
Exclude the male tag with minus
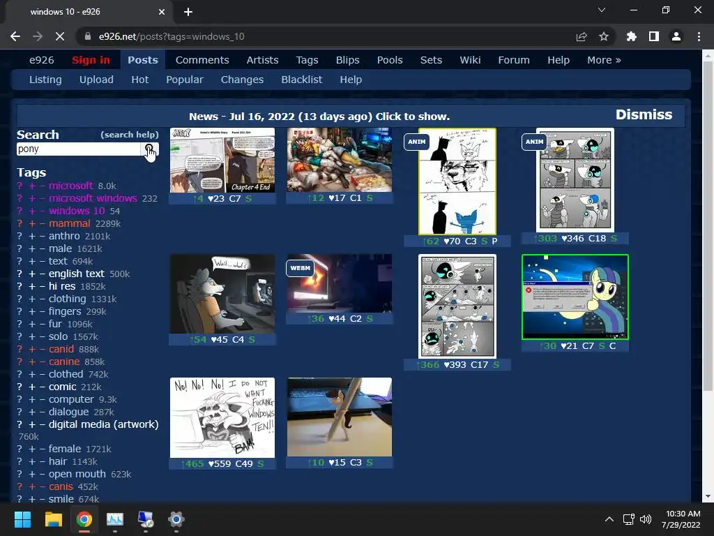click(x=42, y=249)
